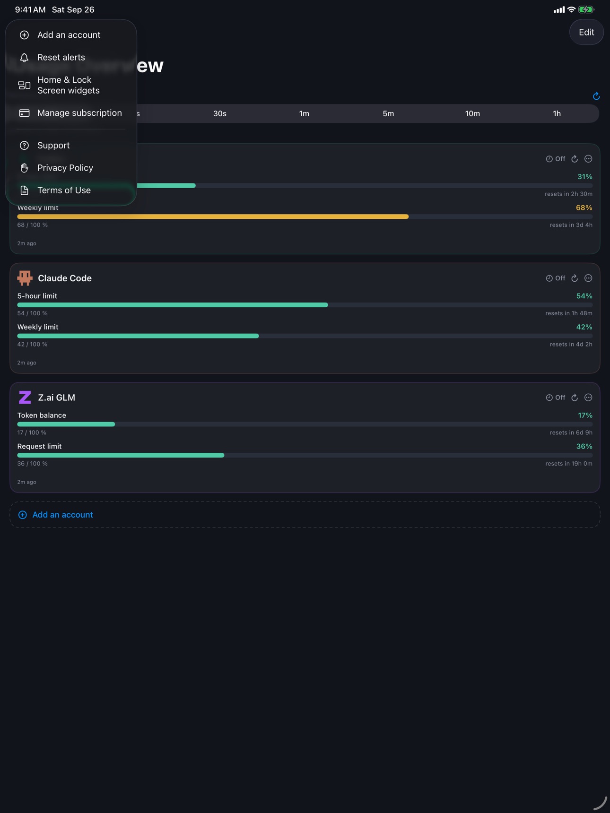Refresh the Claude Code card
Image resolution: width=610 pixels, height=813 pixels.
[575, 278]
